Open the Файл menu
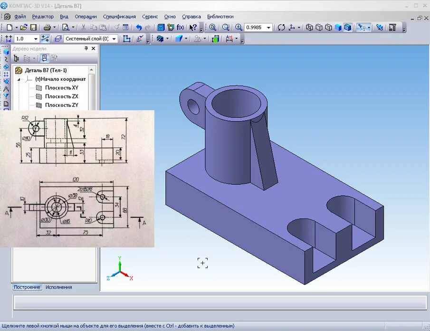The width and height of the screenshot is (430, 331). click(20, 17)
